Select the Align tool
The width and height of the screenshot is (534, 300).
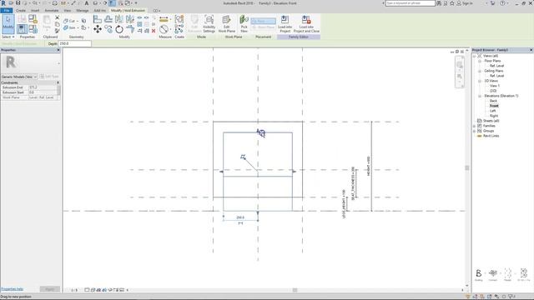tap(98, 19)
